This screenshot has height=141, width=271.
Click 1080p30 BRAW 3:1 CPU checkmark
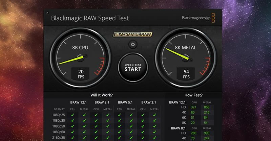tap(143, 120)
